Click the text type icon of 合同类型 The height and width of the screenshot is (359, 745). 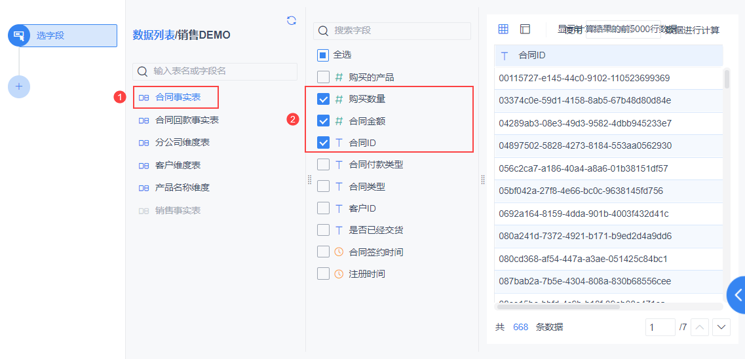(x=339, y=187)
